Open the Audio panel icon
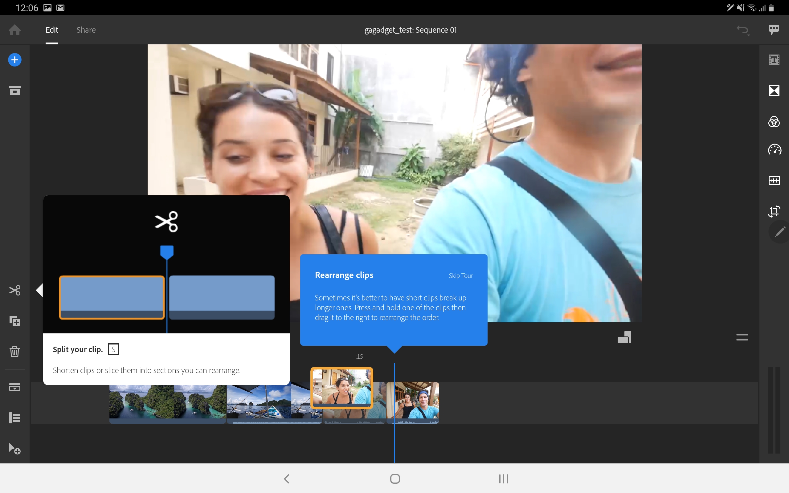 (x=774, y=180)
